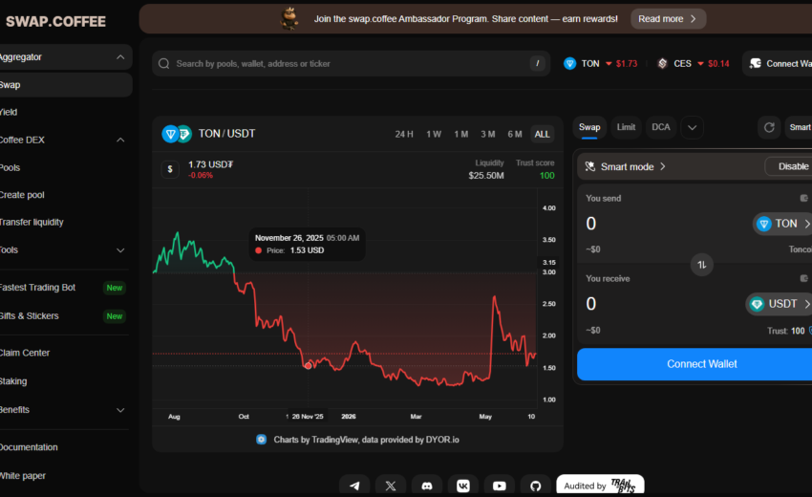The width and height of the screenshot is (812, 497).
Task: Set chart range to ALL
Action: pyautogui.click(x=543, y=134)
